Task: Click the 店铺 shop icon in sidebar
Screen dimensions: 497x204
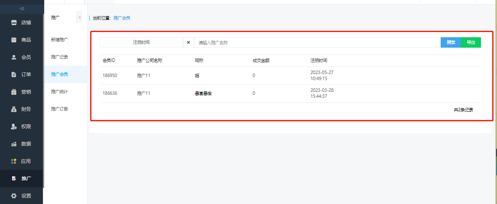Action: point(13,23)
